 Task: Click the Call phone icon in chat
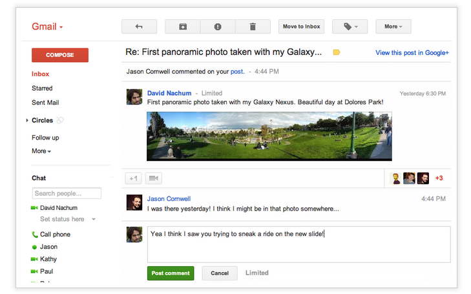pyautogui.click(x=34, y=235)
